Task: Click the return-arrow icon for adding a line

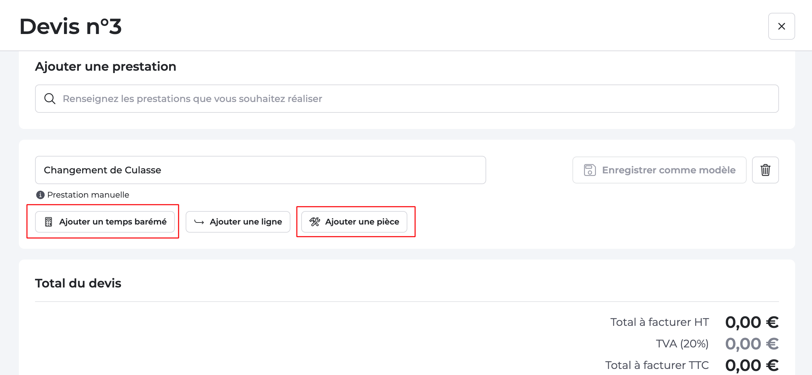Action: coord(199,222)
